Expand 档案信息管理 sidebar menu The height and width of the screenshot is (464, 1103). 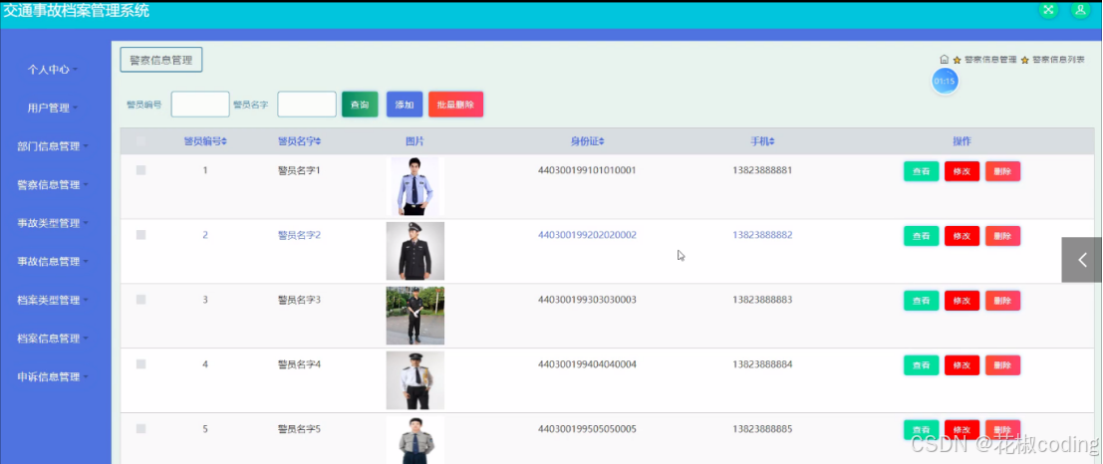coord(53,339)
